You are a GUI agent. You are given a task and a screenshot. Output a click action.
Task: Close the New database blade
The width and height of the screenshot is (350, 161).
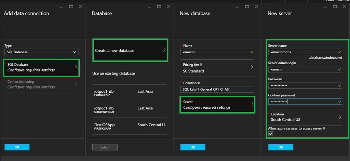pyautogui.click(x=256, y=6)
